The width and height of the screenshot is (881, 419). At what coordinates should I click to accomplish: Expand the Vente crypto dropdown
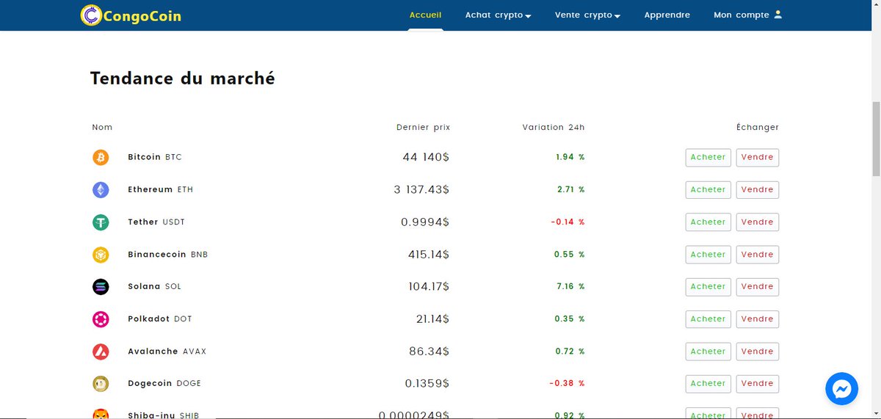point(588,15)
